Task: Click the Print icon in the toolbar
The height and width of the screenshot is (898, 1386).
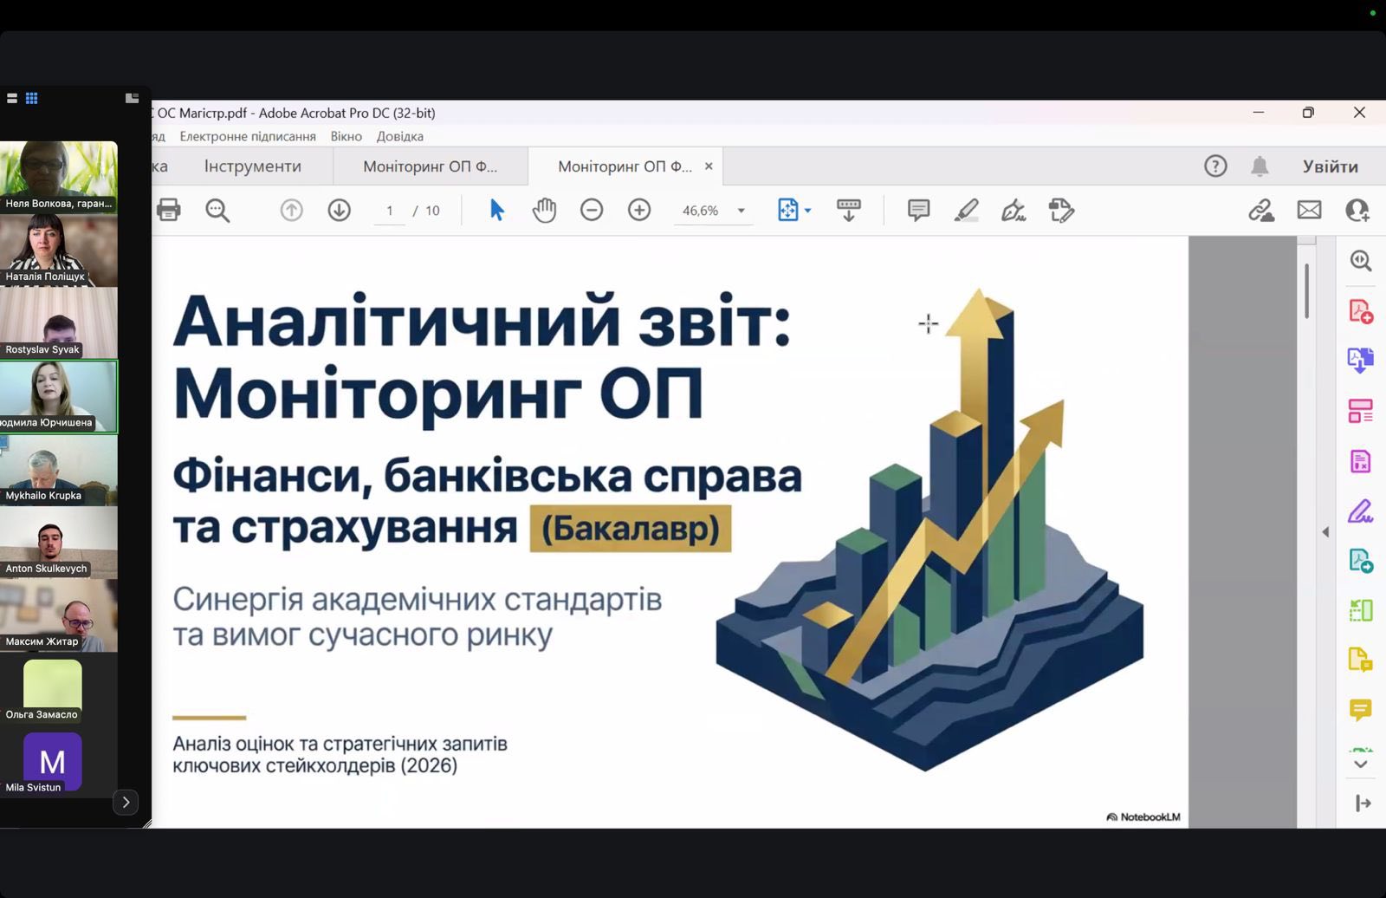Action: tap(169, 210)
